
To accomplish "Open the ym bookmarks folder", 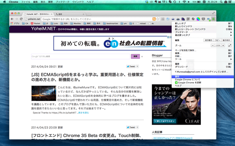I will pyautogui.click(x=124, y=23).
